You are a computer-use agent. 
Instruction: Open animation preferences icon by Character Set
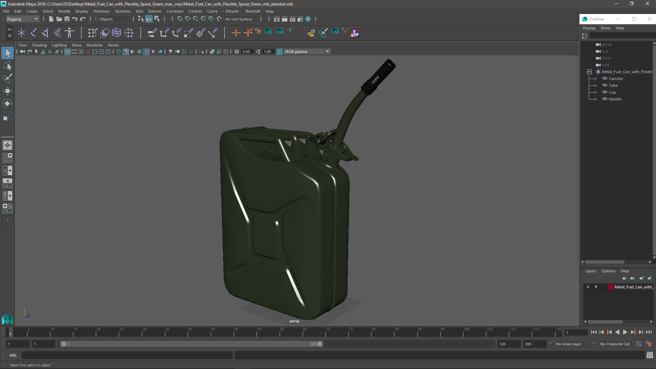pyautogui.click(x=649, y=344)
